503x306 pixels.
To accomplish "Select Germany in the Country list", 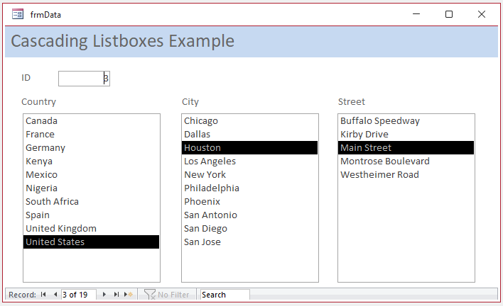I will tap(91, 148).
